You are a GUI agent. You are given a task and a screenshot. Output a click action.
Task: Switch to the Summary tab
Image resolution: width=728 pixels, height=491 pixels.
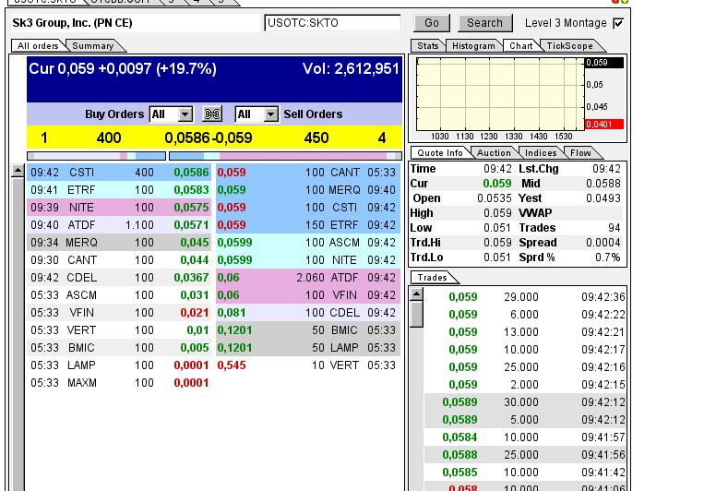pos(92,45)
